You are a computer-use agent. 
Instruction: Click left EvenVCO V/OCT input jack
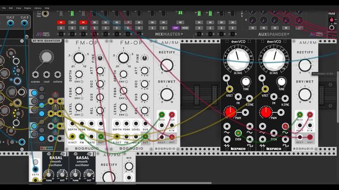(229, 89)
